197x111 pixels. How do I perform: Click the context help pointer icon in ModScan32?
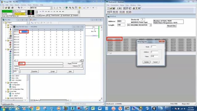tap(139, 8)
